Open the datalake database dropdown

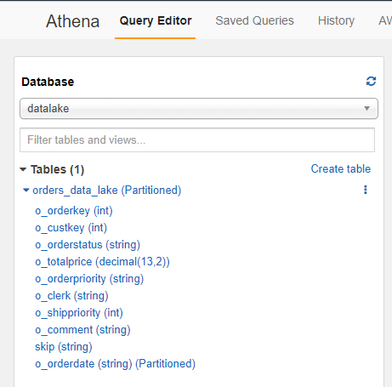199,108
